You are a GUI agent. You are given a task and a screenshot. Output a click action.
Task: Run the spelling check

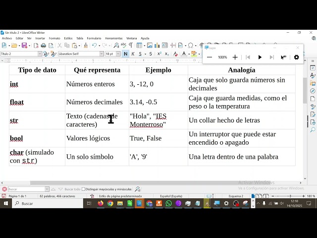tap(123, 45)
